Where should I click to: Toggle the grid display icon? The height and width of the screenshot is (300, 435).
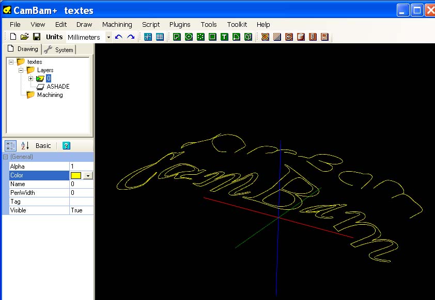pos(160,37)
